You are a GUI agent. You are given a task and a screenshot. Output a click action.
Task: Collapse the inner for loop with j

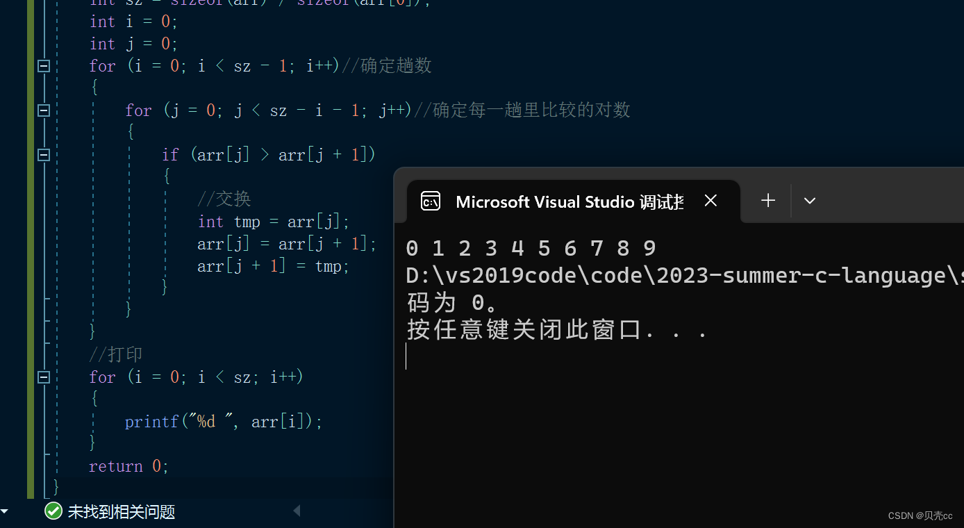click(x=44, y=110)
